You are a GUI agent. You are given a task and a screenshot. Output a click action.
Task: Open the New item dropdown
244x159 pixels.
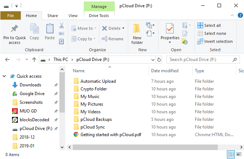pos(150,25)
